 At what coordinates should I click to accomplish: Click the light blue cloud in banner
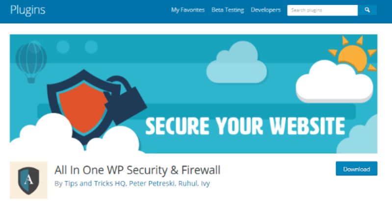pos(236,64)
